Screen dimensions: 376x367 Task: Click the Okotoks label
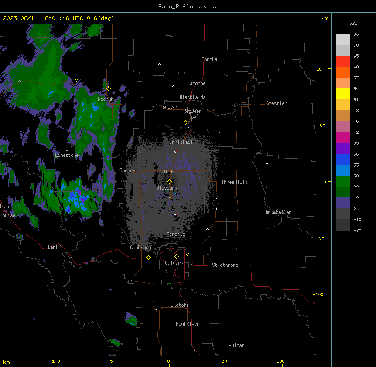[x=180, y=305]
